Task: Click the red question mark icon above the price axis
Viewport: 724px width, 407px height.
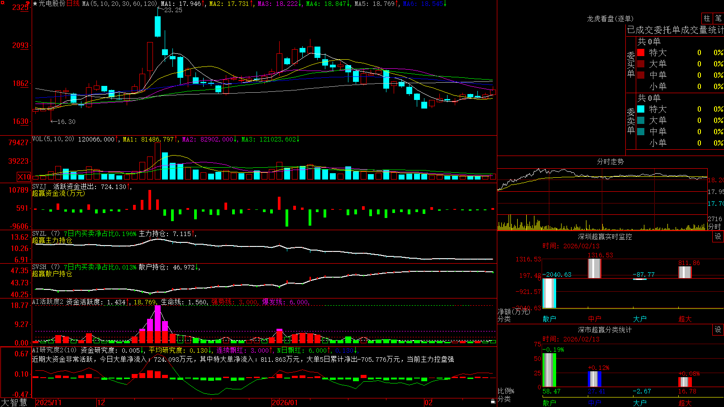Action: pos(29,4)
